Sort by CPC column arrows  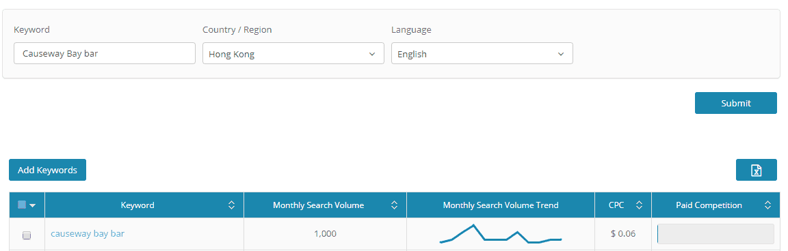point(640,205)
